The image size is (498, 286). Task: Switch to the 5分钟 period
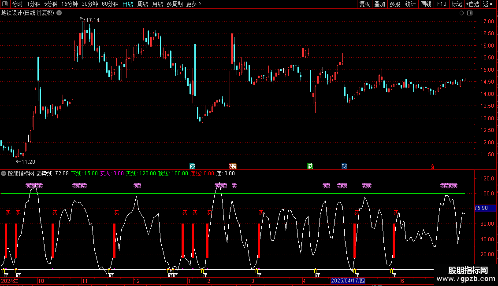51,4
